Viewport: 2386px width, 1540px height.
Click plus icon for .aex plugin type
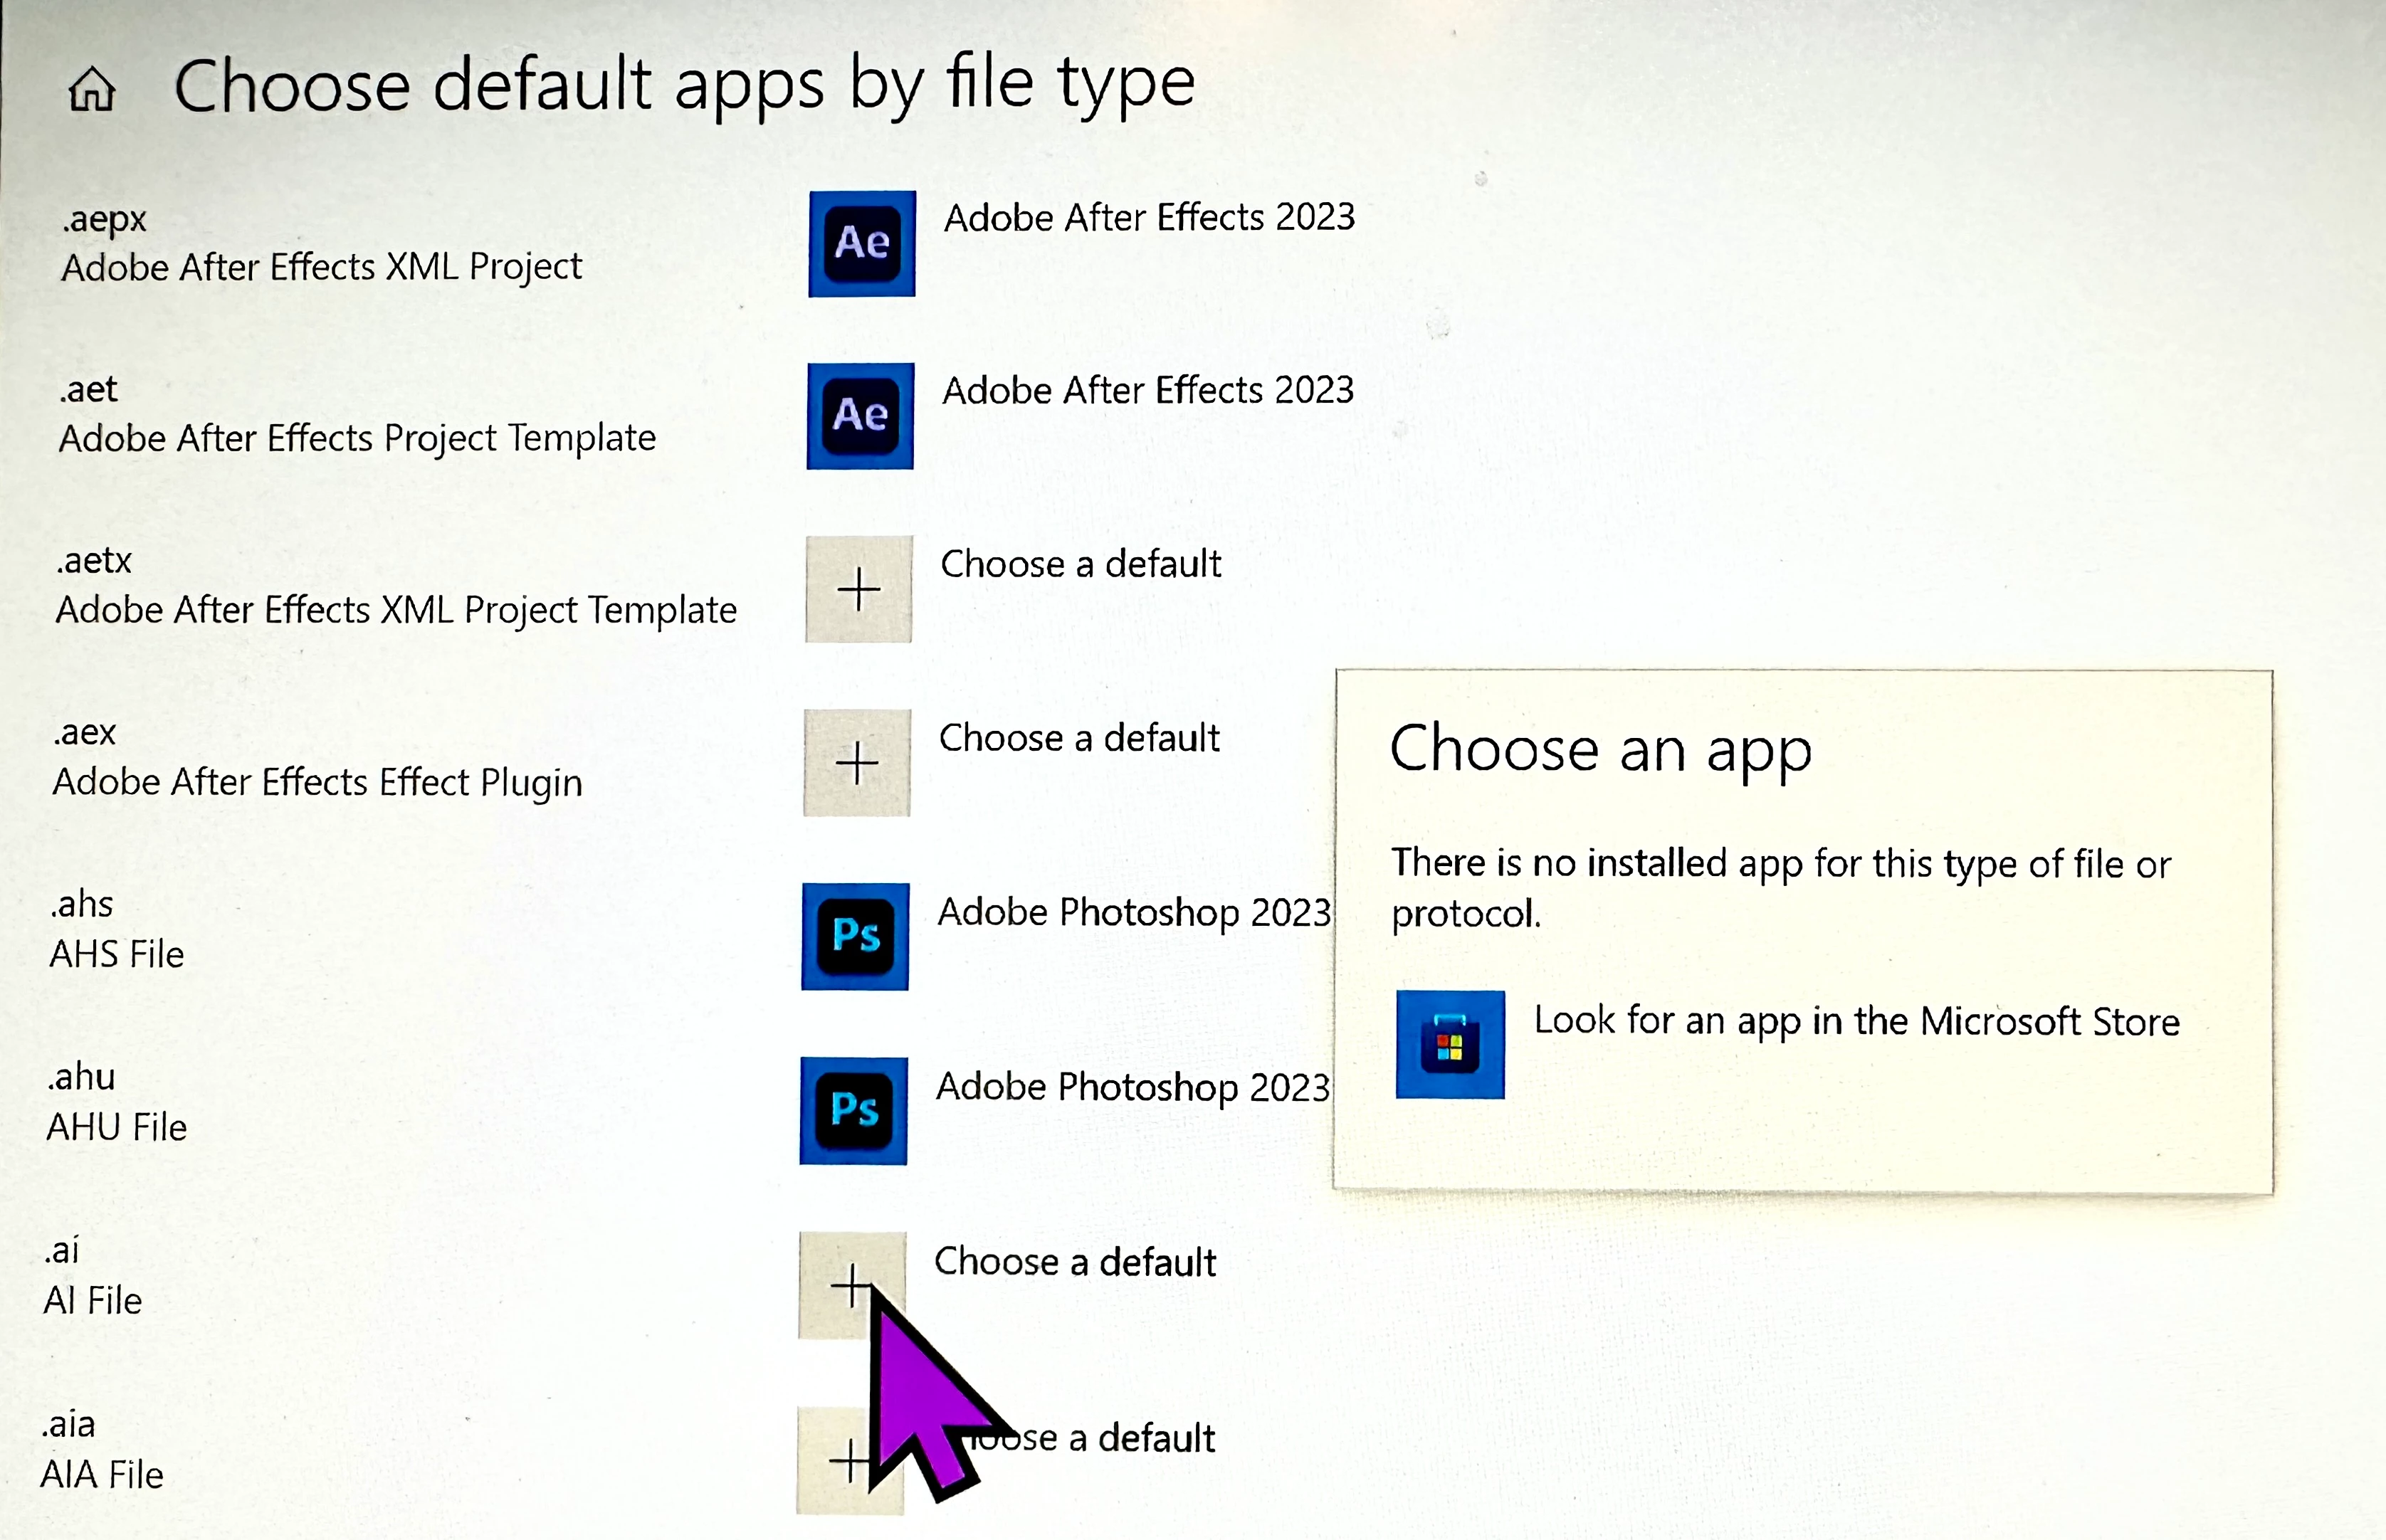click(x=857, y=763)
